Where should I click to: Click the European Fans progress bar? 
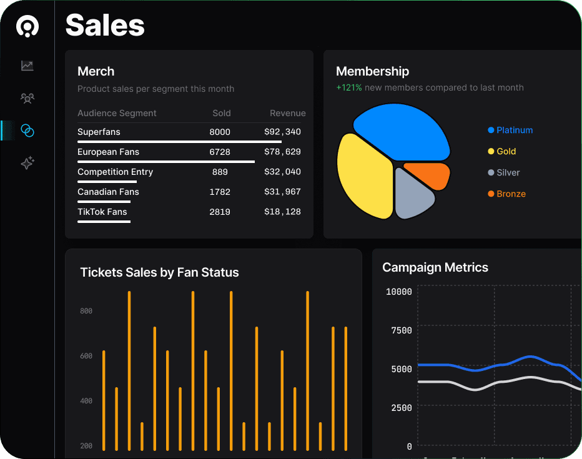pos(166,162)
